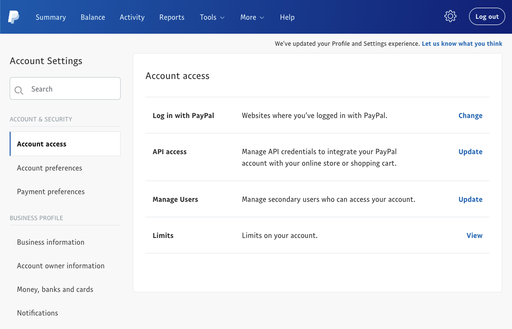Open the Activity tab
Image resolution: width=512 pixels, height=329 pixels.
pyautogui.click(x=132, y=17)
